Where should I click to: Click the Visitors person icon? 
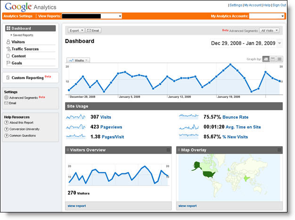[x=8, y=42]
